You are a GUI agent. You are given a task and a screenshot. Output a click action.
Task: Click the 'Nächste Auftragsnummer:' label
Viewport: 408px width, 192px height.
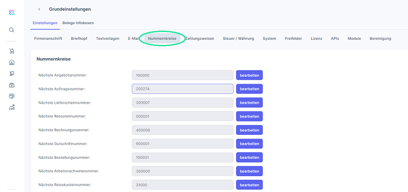62,89
